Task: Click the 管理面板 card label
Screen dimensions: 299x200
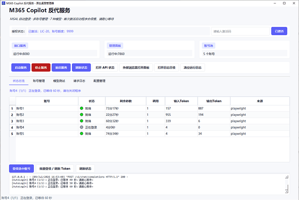Action: coord(115,46)
